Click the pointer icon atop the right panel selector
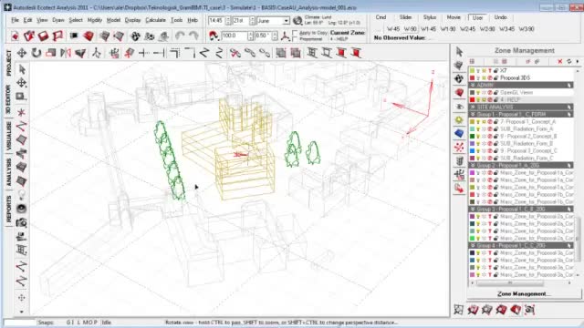 pyautogui.click(x=459, y=52)
